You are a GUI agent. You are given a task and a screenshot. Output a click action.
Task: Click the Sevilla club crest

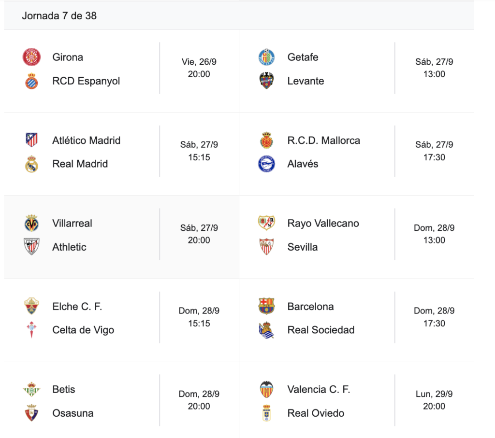266,247
